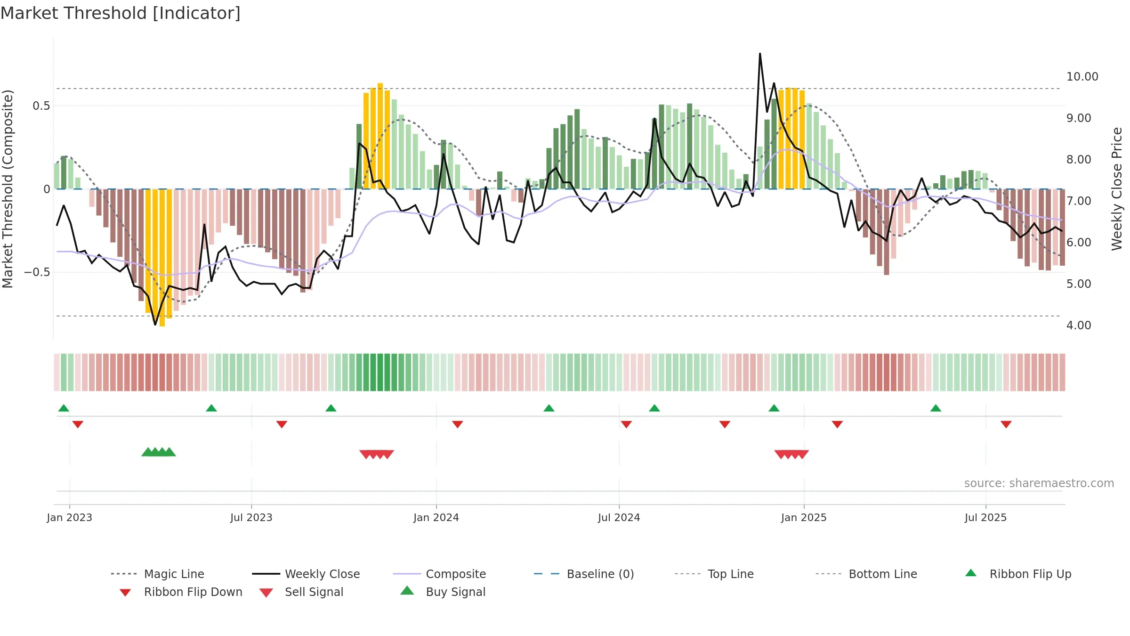1130x636 pixels.
Task: Select the Ribbon Flip Up marker in Apr 2024
Action: coord(549,408)
